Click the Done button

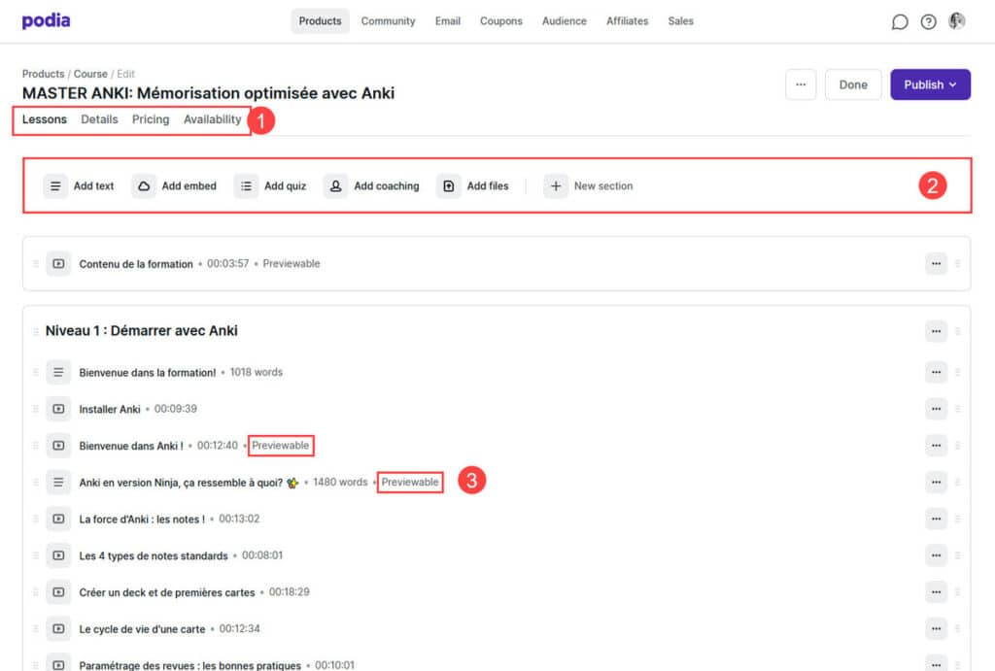853,84
